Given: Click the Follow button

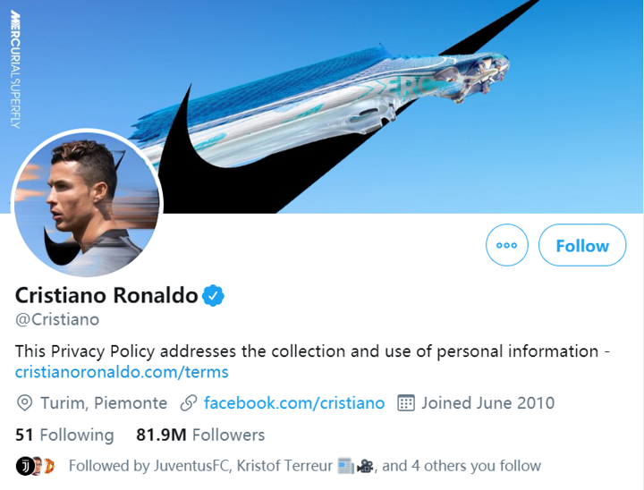Looking at the screenshot, I should click(582, 245).
